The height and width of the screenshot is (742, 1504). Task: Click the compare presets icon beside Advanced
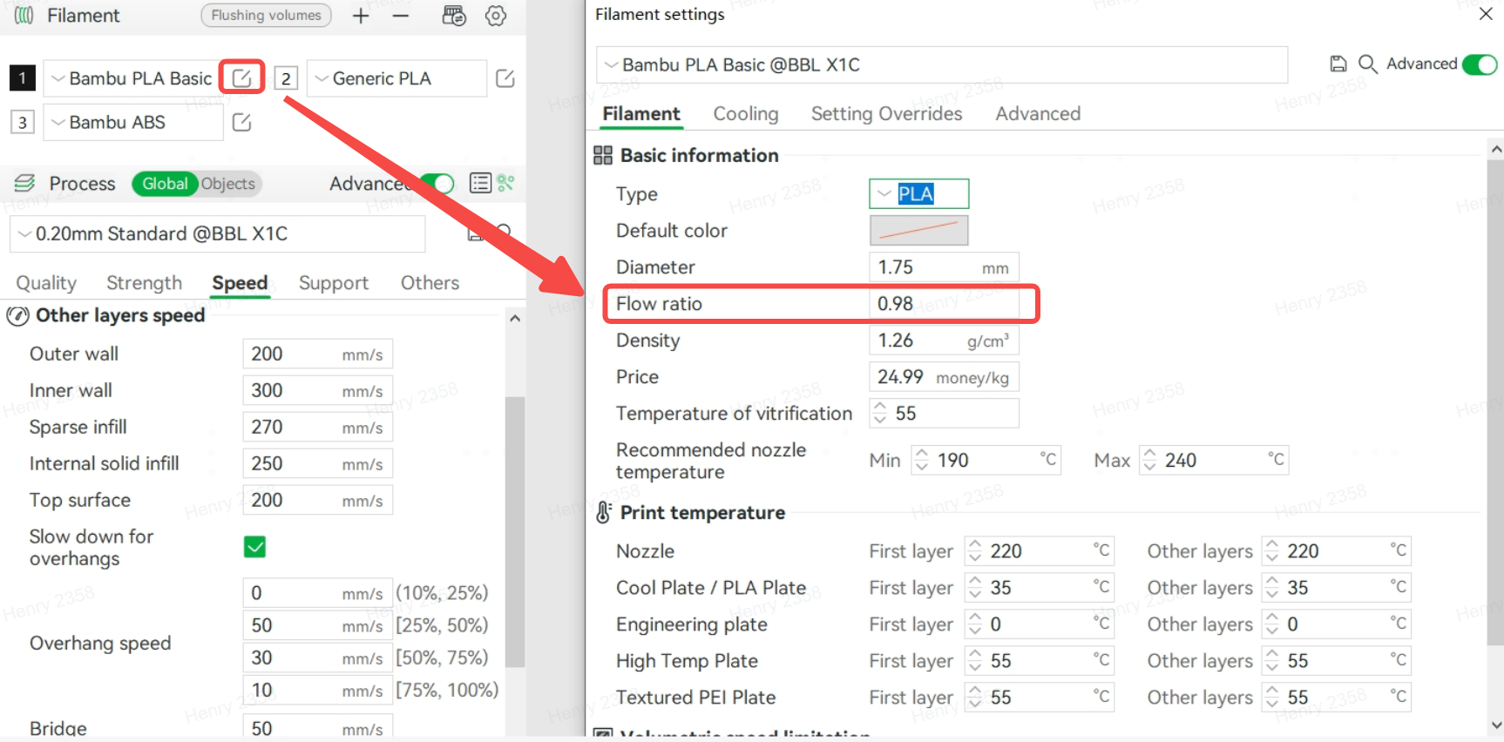tap(505, 183)
